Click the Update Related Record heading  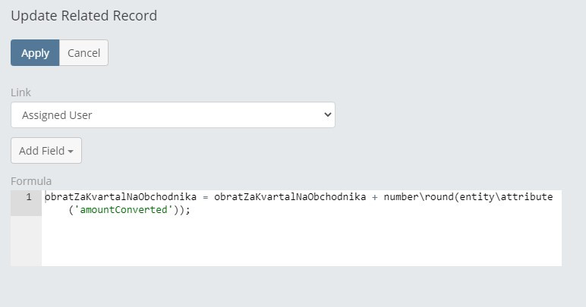(83, 16)
